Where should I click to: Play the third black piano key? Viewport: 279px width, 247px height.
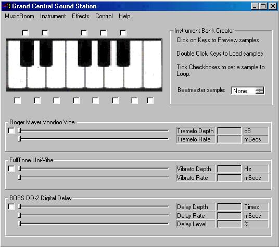pyautogui.click(x=85, y=53)
